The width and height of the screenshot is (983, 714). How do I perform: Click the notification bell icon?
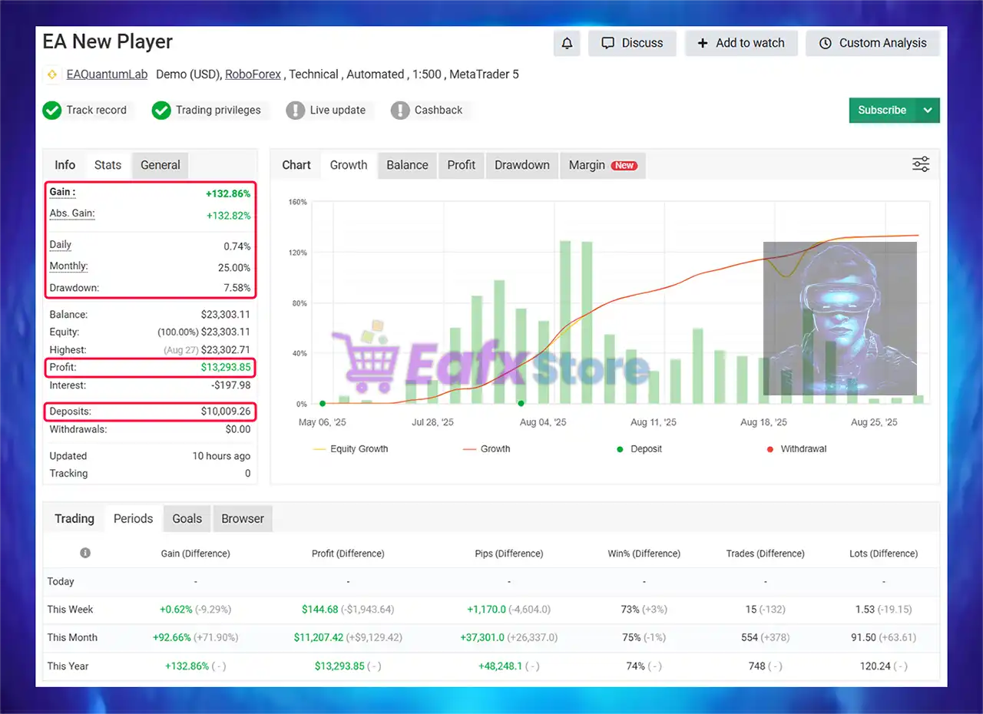coord(567,43)
